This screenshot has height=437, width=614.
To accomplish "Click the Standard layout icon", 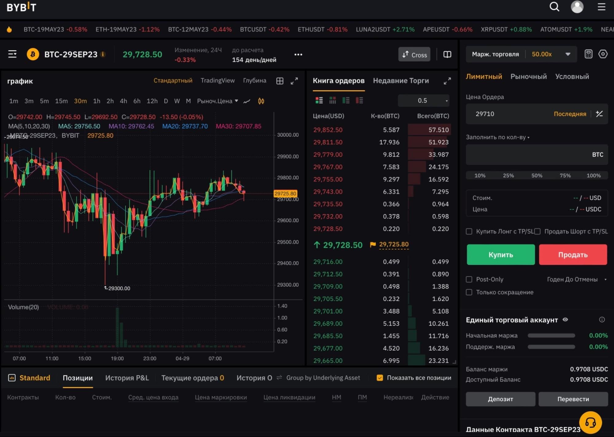I will tap(12, 378).
